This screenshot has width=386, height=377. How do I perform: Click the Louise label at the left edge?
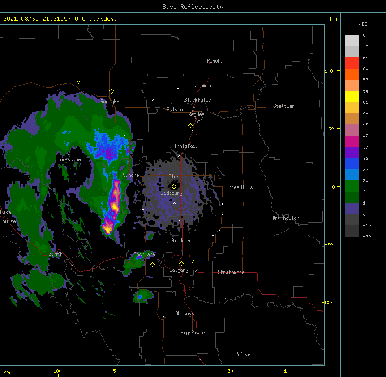[x=8, y=221]
